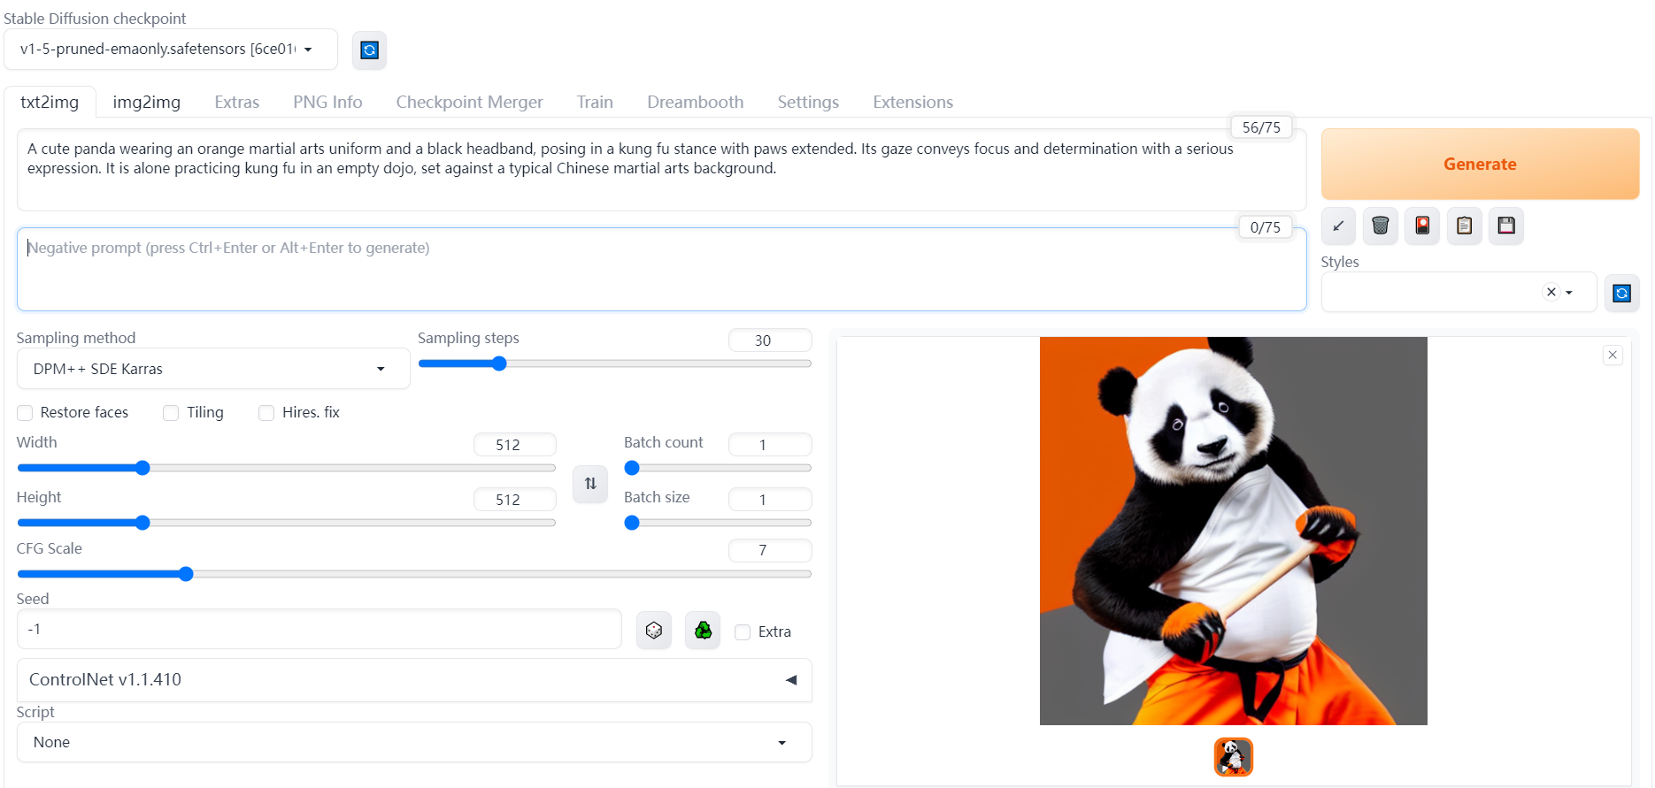Open the Train tab
Viewport: 1655px width, 788px height.
pos(595,102)
